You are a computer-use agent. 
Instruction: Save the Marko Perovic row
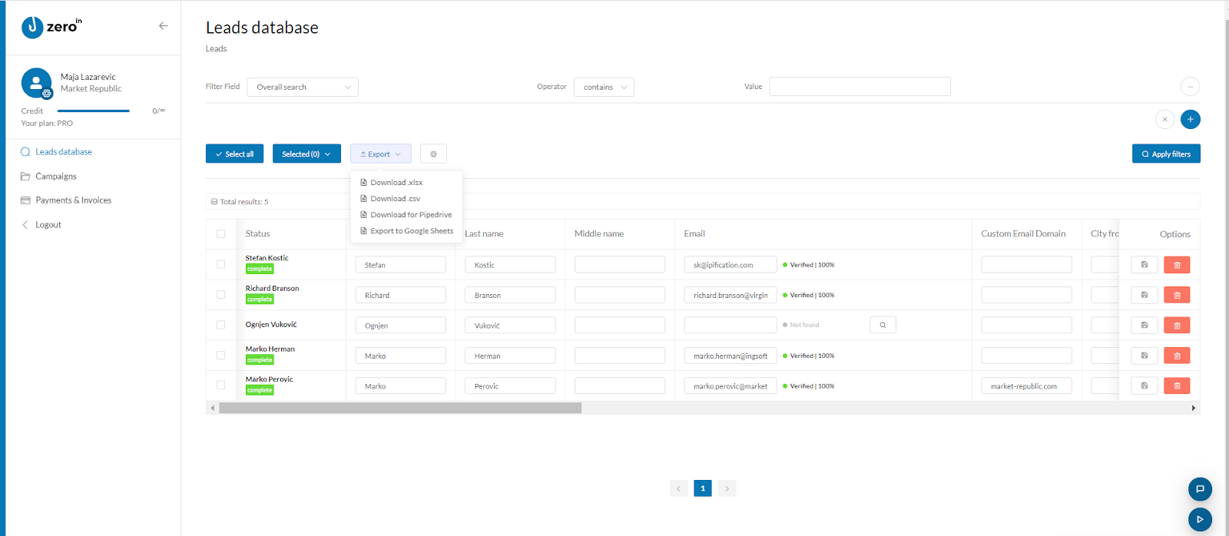point(1145,386)
